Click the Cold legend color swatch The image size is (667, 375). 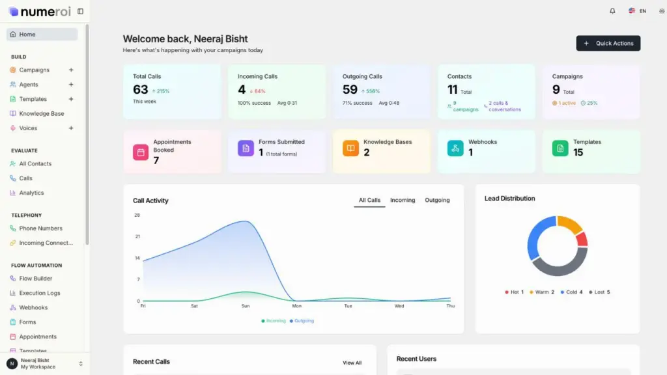[x=562, y=292]
